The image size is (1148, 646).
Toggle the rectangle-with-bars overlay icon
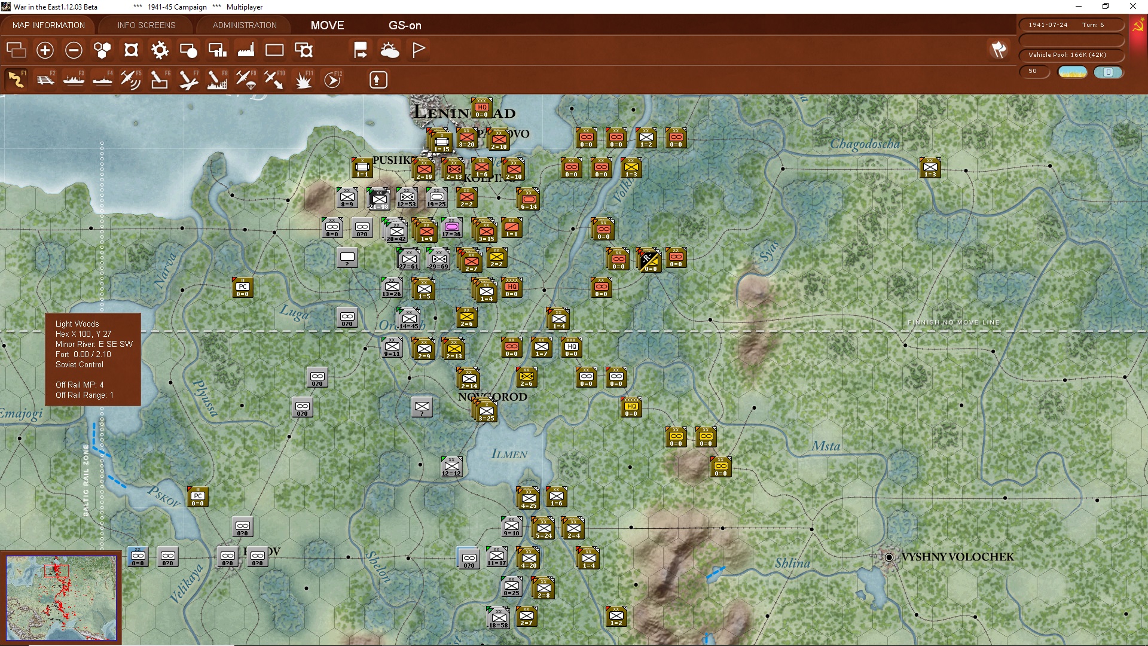[217, 50]
